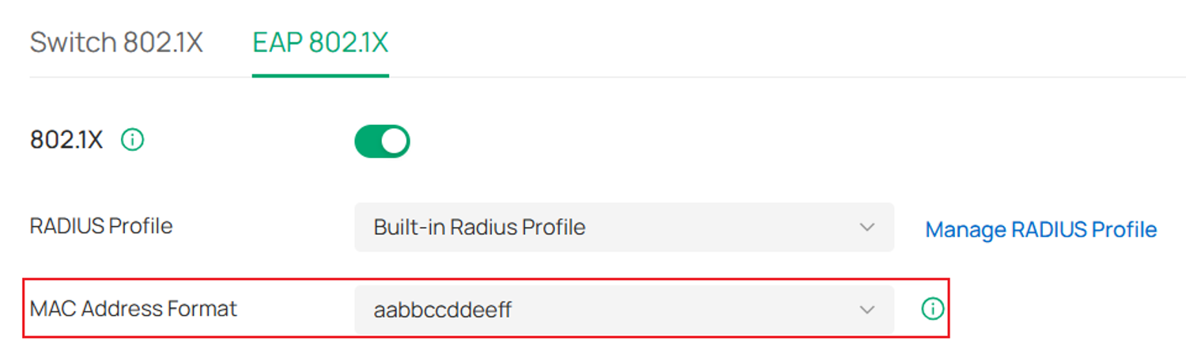Click the info icon beside 802.1X
Image resolution: width=1186 pixels, height=363 pixels.
pyautogui.click(x=132, y=141)
